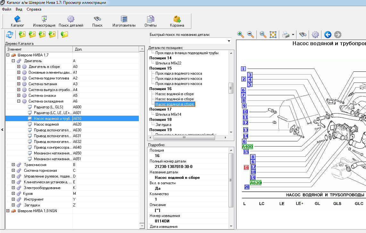This screenshot has width=366, height=233.
Task: Click position label 1 on the illustration
Action: [244, 69]
